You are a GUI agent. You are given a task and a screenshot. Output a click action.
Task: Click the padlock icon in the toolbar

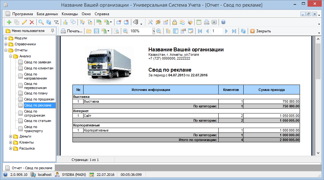[174, 22]
